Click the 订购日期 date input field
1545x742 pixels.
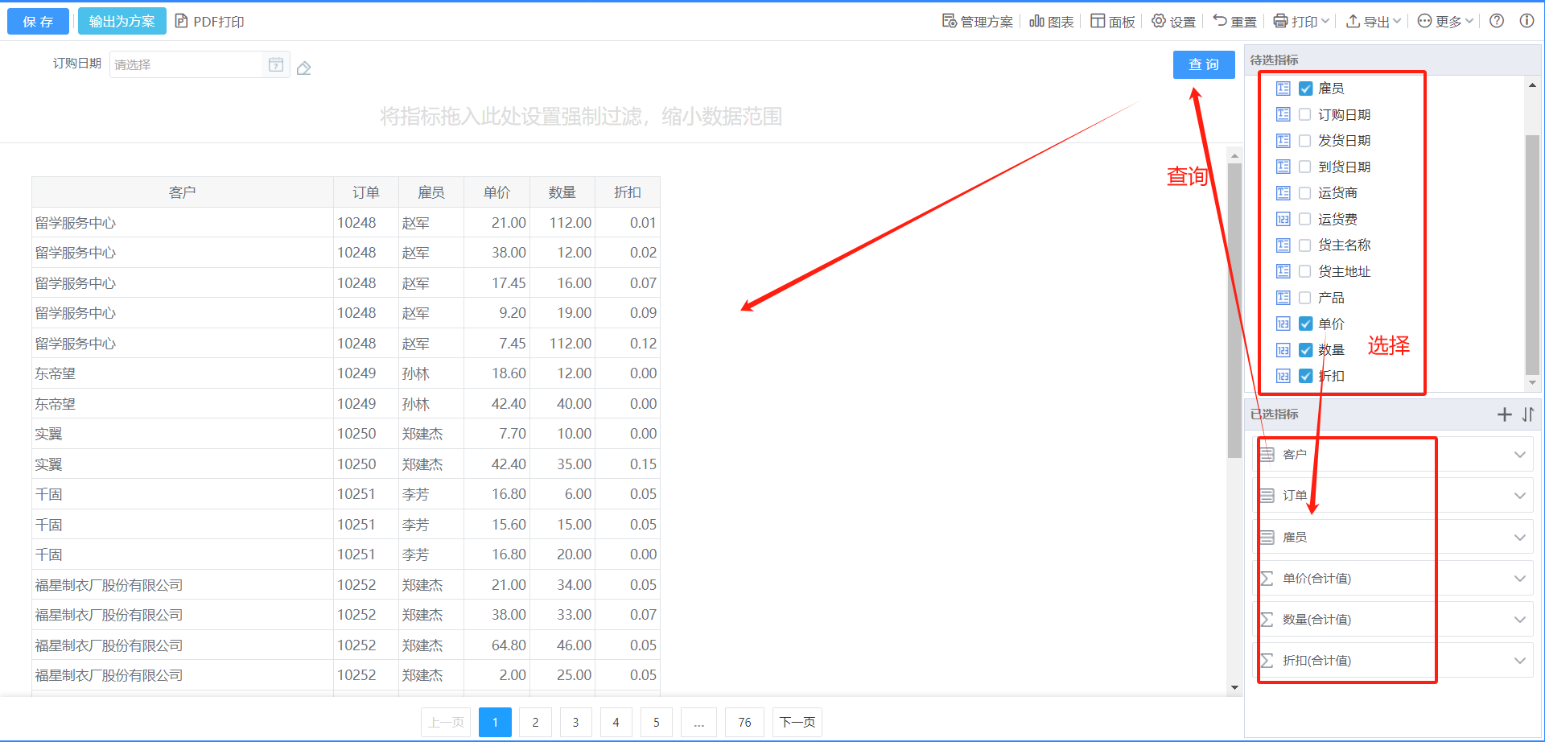pos(187,64)
